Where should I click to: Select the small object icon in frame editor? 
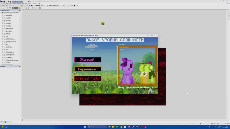(103, 24)
